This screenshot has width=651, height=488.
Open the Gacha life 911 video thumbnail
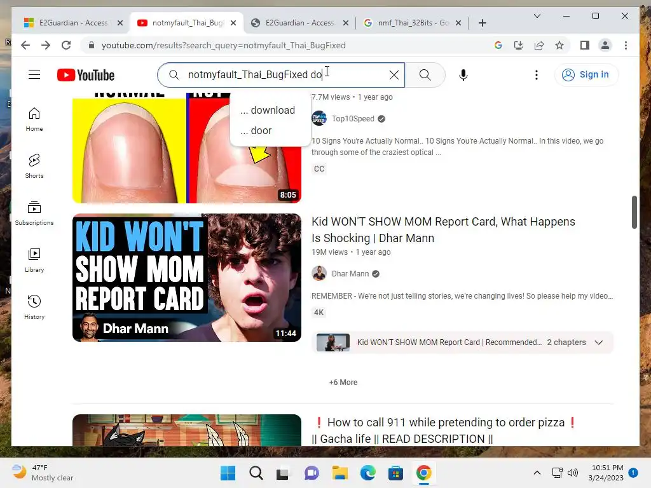(x=187, y=430)
